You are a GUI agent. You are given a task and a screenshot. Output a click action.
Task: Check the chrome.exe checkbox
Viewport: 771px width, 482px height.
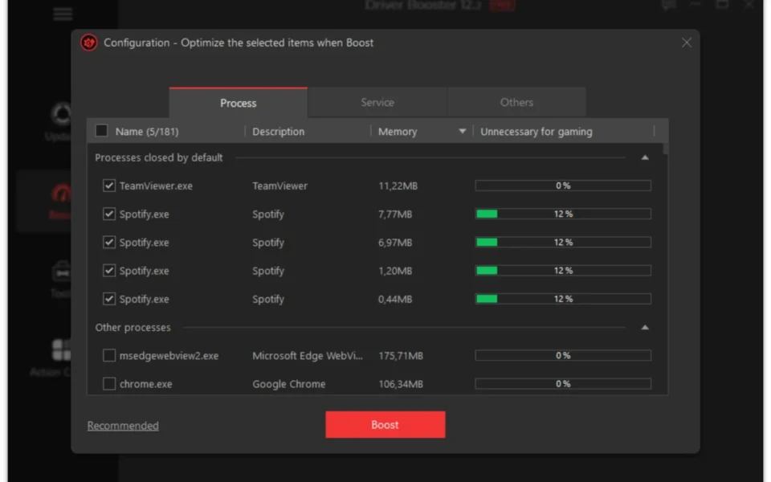[x=108, y=384]
